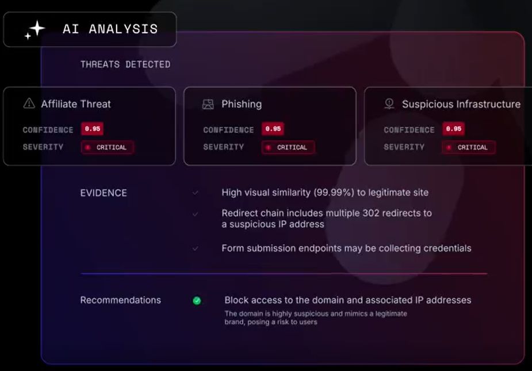Select the AI ANALYSIS header tab
This screenshot has height=371, width=532.
[90, 29]
